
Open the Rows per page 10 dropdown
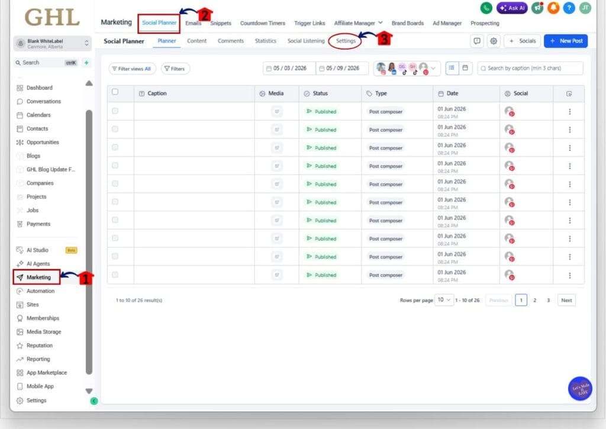click(x=444, y=300)
